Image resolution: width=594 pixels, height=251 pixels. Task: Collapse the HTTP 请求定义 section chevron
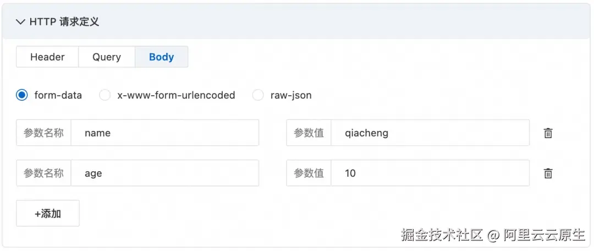pyautogui.click(x=21, y=22)
